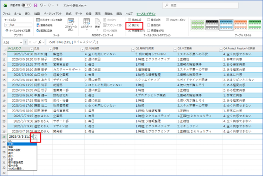Viewport: 263px width, 176px height.
Task: Open the ファイル menu tab
Action: click(x=7, y=14)
